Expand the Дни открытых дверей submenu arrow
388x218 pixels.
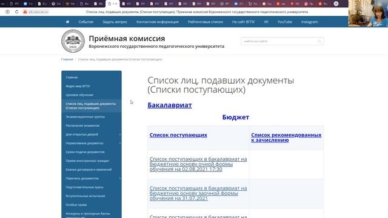pos(120,134)
